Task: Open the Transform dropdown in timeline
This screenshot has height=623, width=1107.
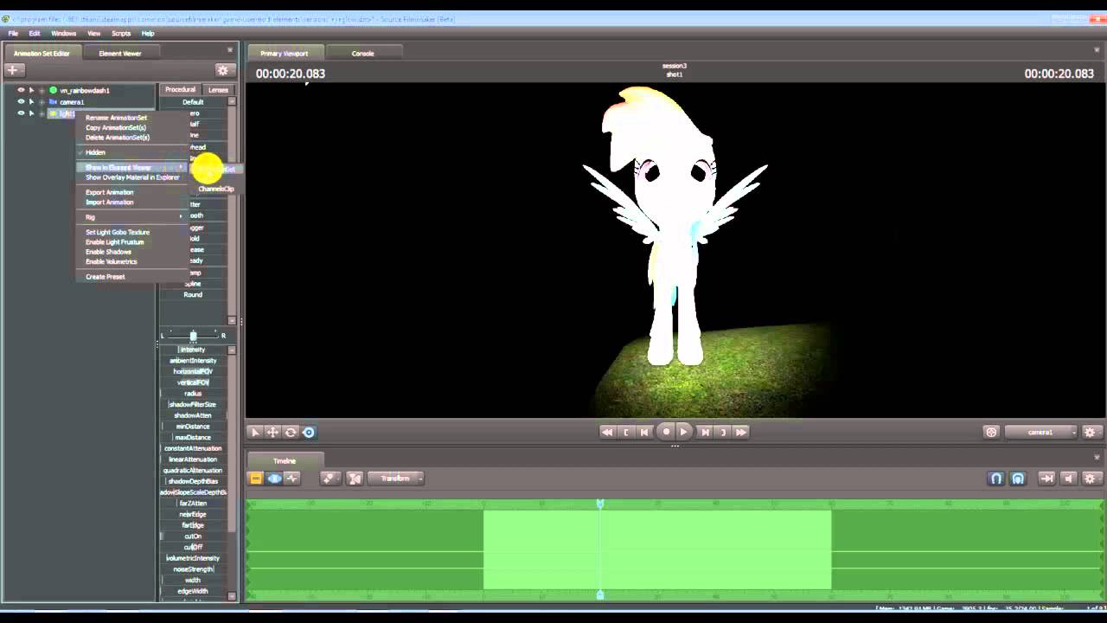Action: tap(396, 478)
